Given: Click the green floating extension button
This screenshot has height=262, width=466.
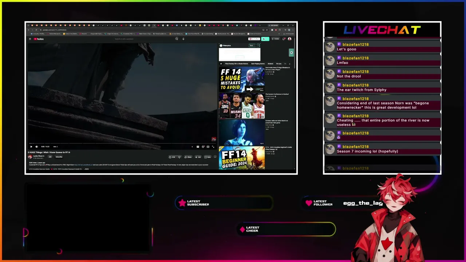Looking at the screenshot, I should [291, 53].
